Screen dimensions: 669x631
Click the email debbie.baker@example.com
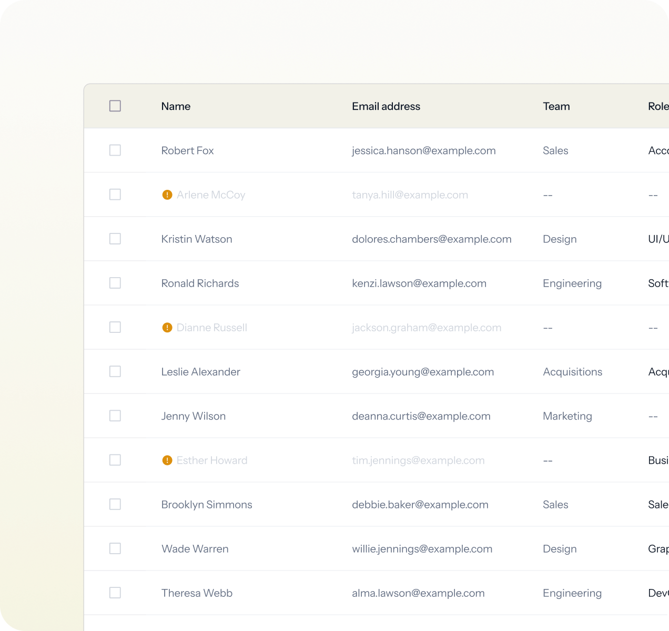[x=420, y=505]
